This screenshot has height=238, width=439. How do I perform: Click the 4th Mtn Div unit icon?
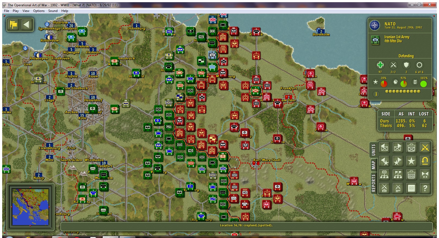[375, 40]
